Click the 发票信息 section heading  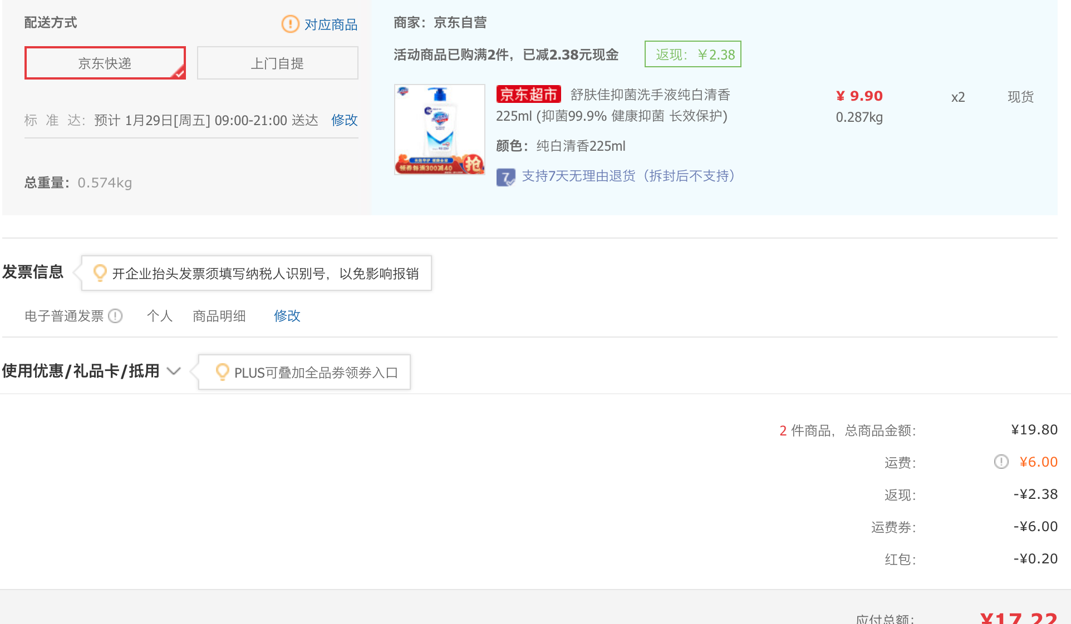[33, 272]
